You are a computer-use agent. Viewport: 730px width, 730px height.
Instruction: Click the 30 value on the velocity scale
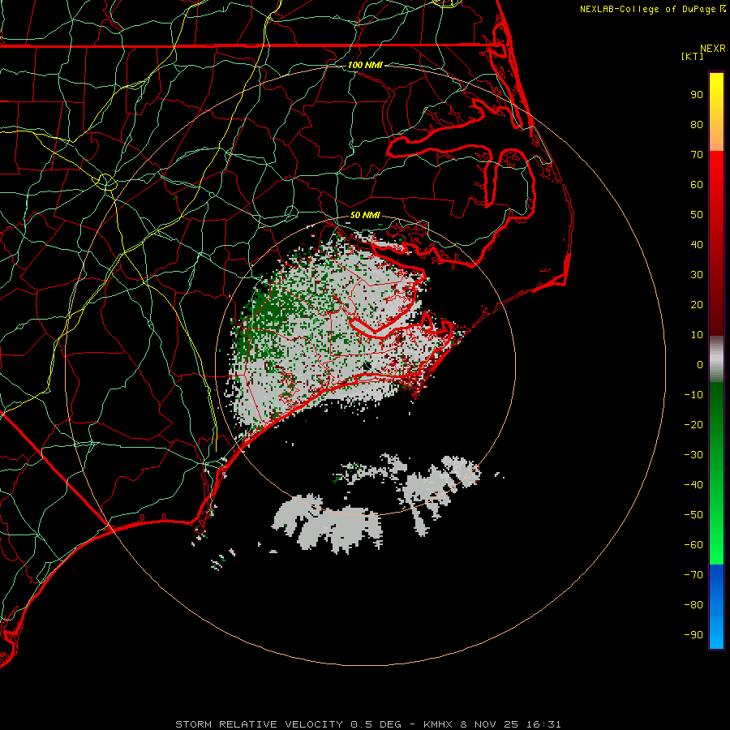coord(697,275)
